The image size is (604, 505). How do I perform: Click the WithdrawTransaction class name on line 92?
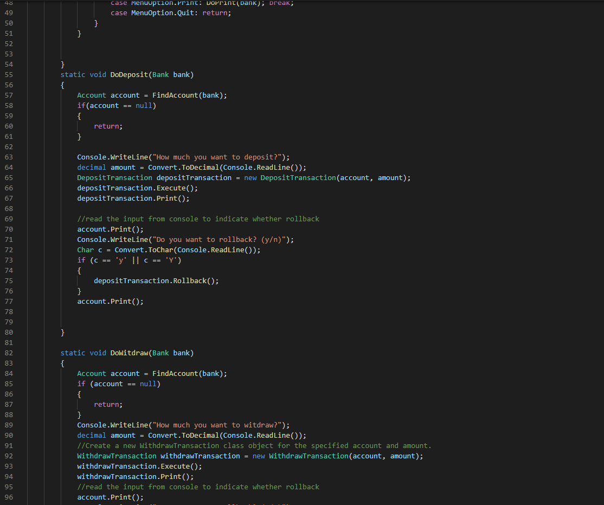(x=116, y=456)
